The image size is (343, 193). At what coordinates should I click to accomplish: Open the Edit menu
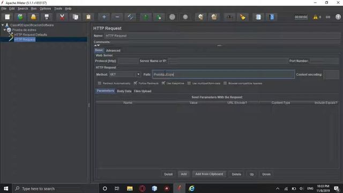coord(12,9)
